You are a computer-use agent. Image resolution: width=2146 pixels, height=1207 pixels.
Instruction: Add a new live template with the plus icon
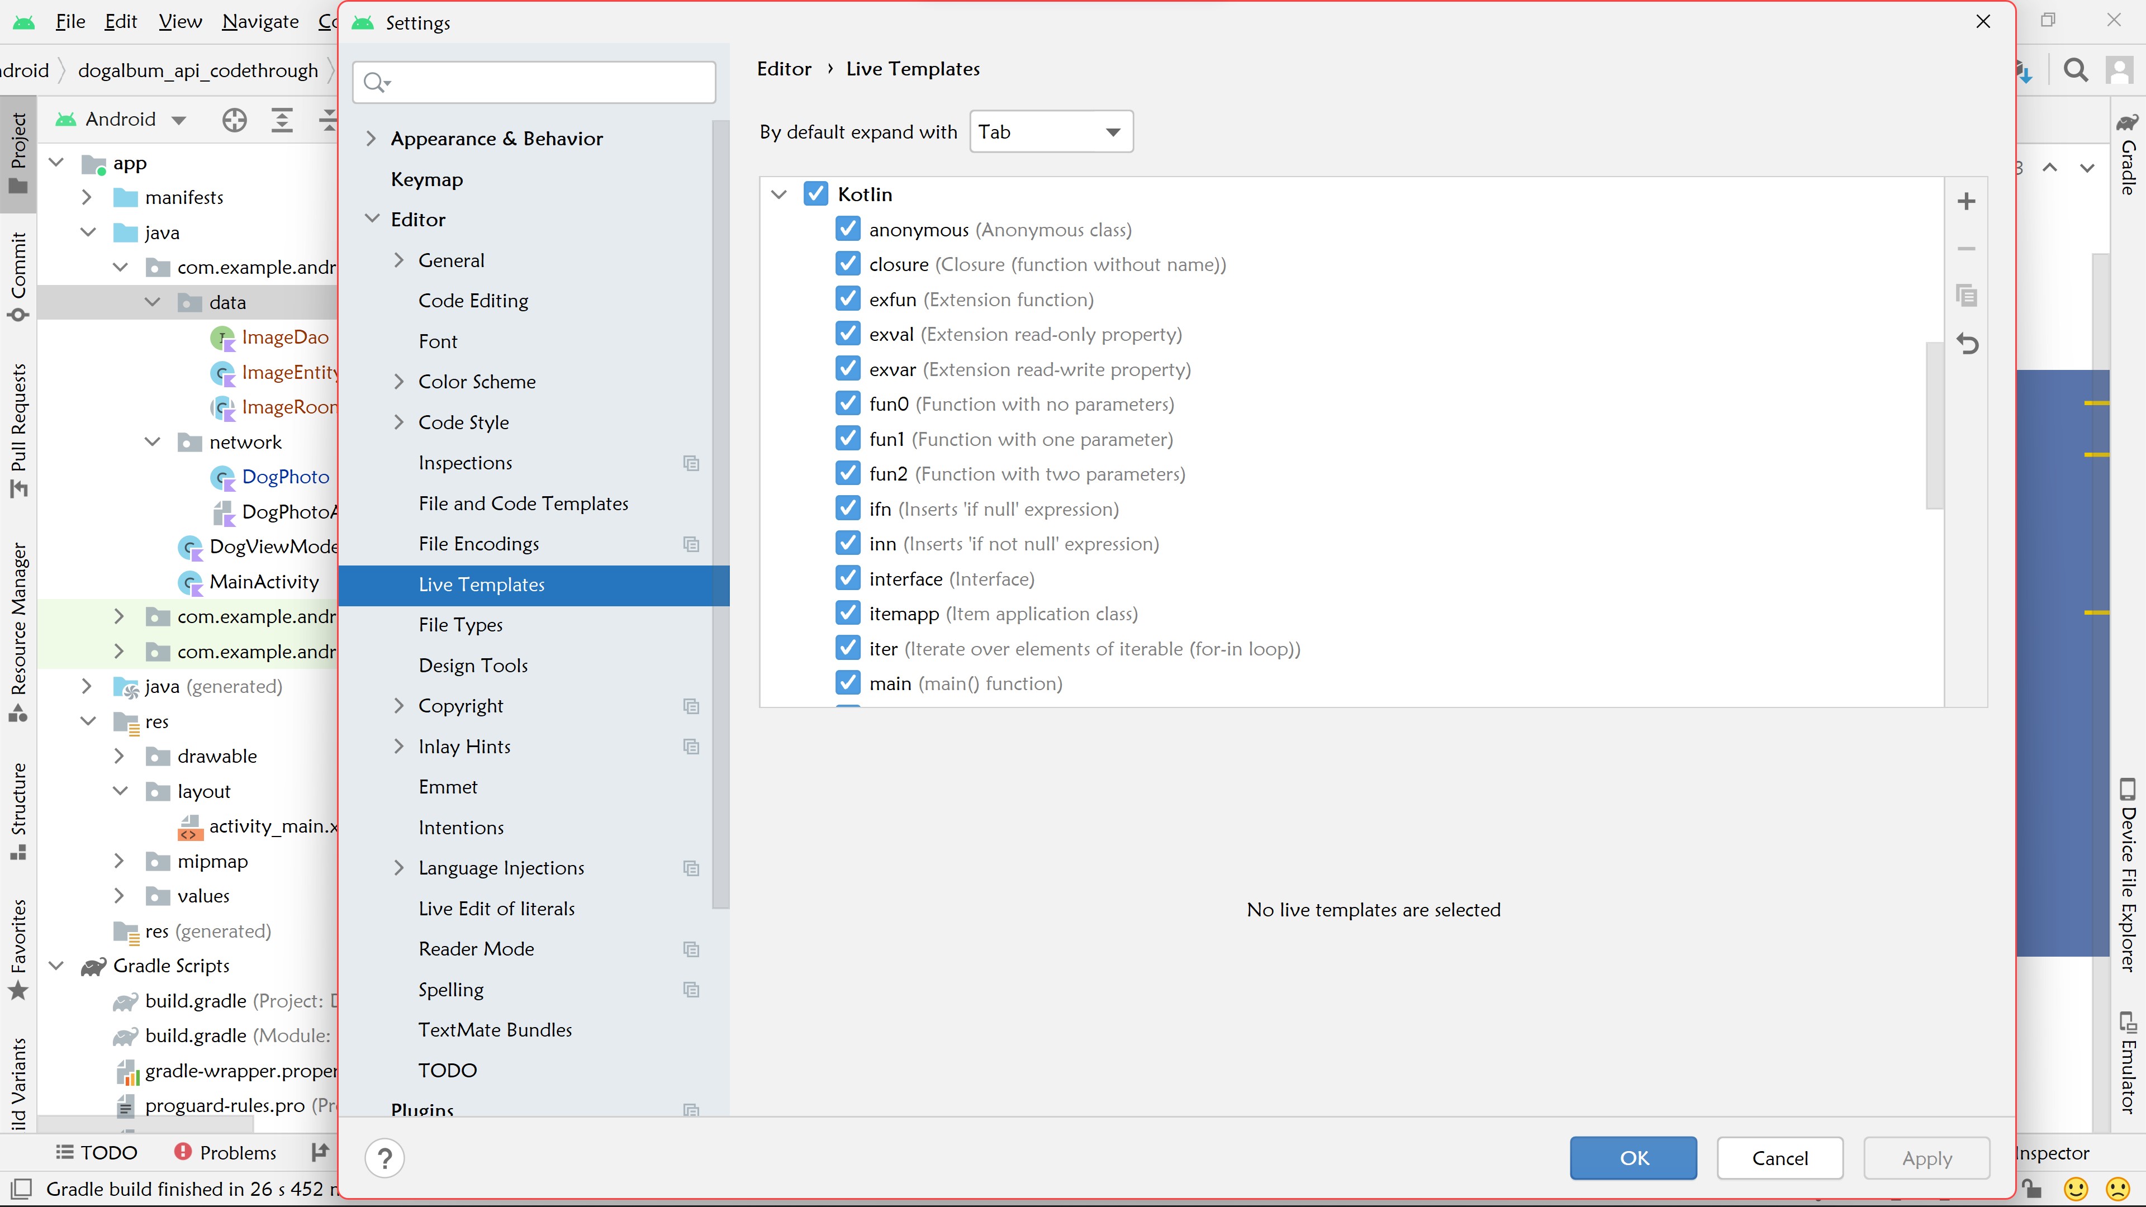pyautogui.click(x=1967, y=200)
